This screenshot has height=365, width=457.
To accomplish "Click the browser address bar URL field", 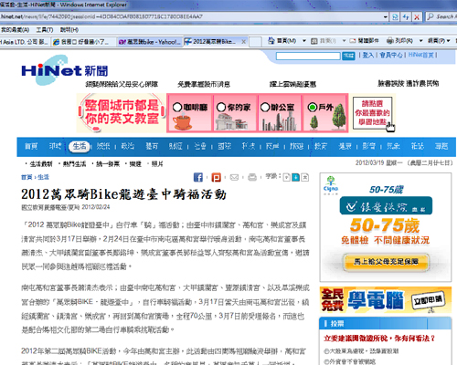I will (192, 16).
